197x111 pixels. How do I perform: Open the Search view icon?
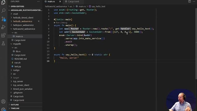click(x=3, y=10)
